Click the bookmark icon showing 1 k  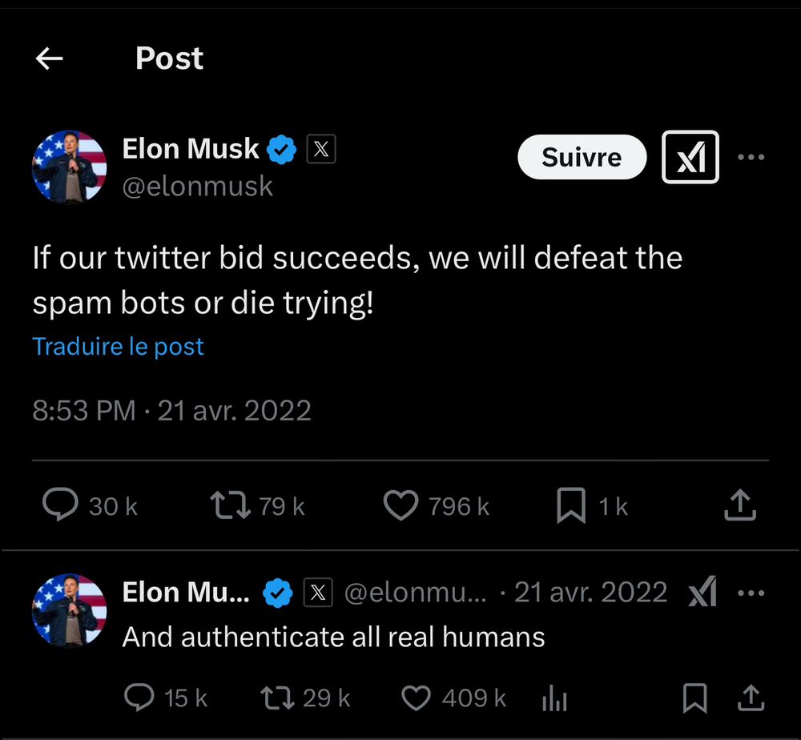[x=571, y=505]
